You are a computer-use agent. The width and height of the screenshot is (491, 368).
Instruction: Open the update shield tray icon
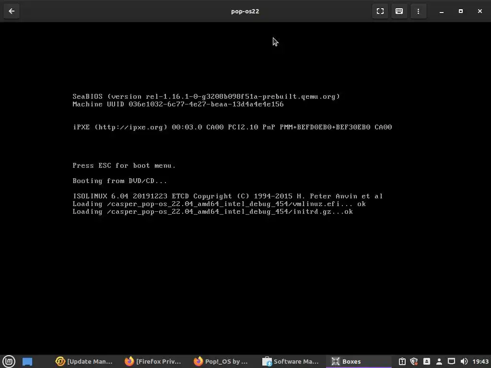[414, 361]
